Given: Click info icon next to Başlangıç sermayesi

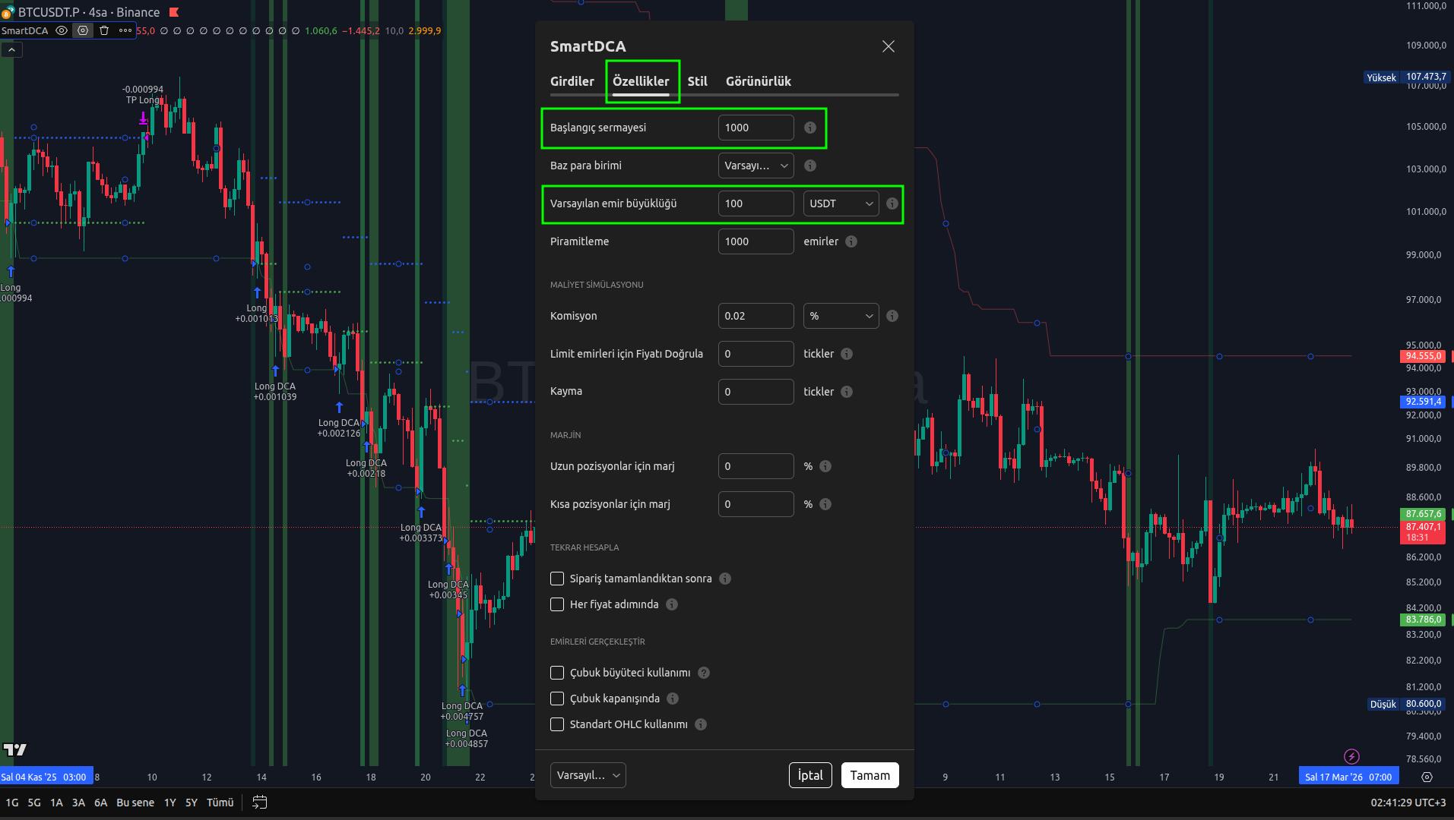Looking at the screenshot, I should click(810, 128).
